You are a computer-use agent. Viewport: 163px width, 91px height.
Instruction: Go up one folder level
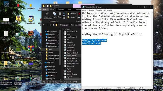click(53, 25)
